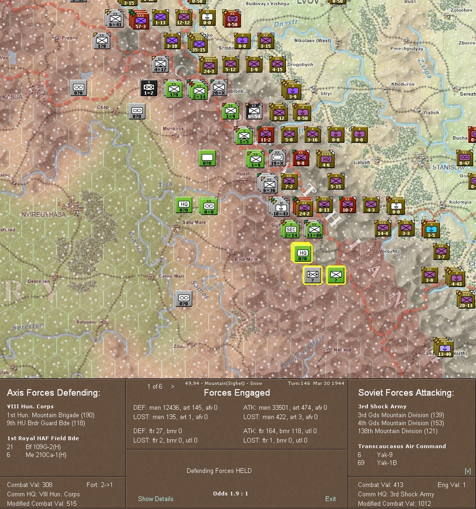The height and width of the screenshot is (509, 476).
Task: Select the yellow-highlighted HQ counter above Baia Mare
Action: pos(302,252)
